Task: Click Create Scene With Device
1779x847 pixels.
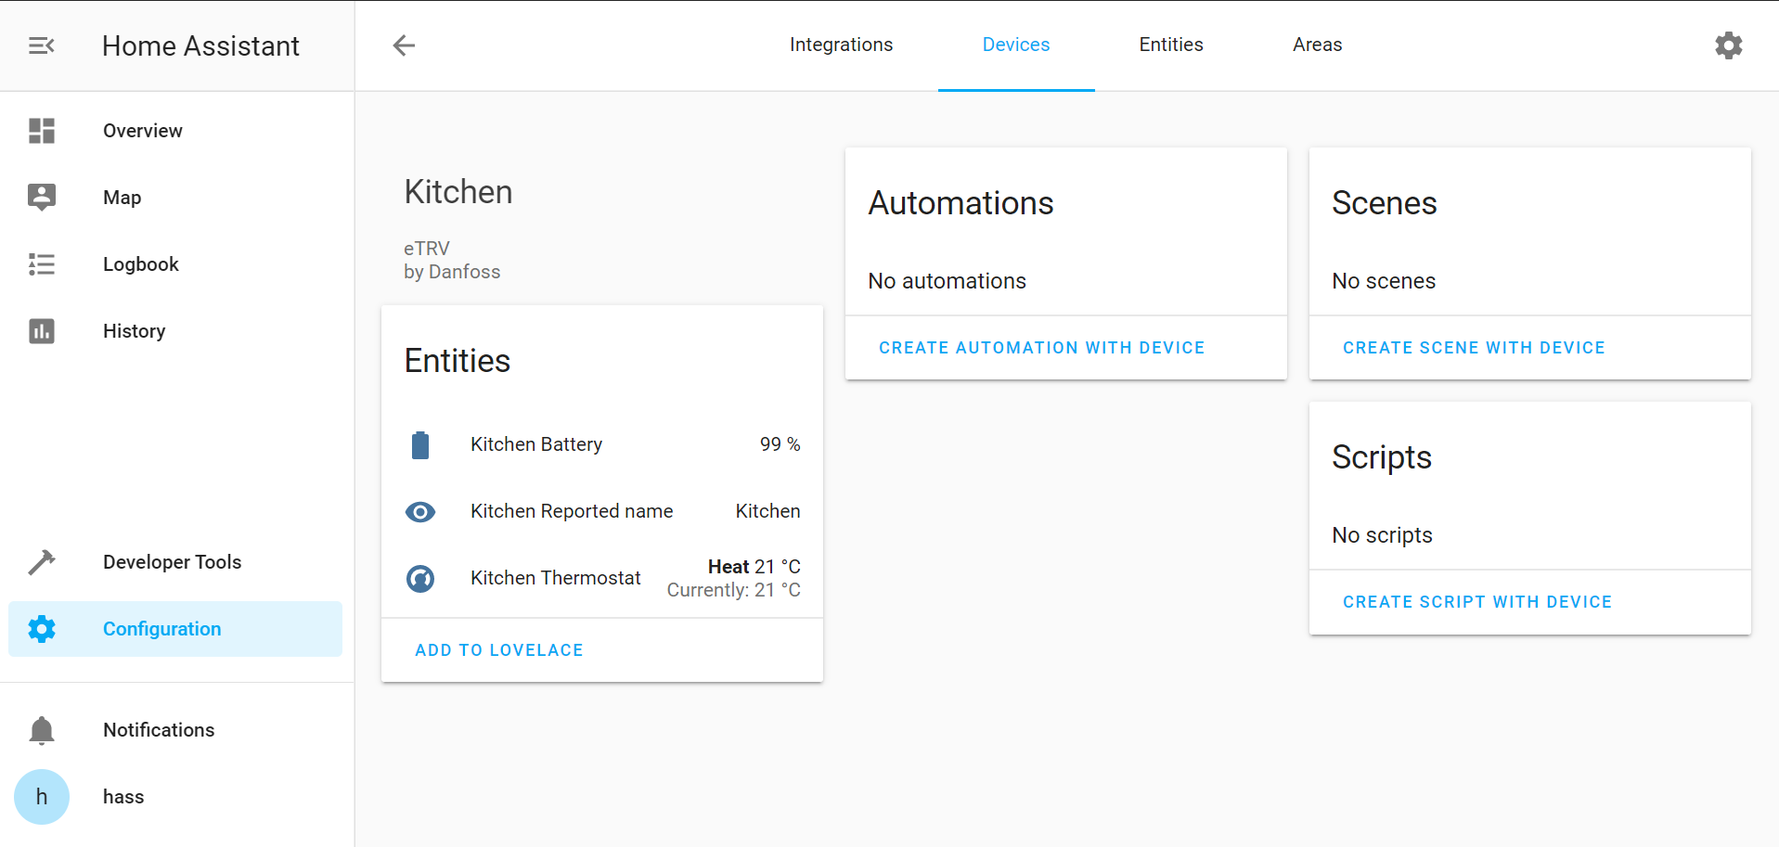Action: pos(1474,348)
